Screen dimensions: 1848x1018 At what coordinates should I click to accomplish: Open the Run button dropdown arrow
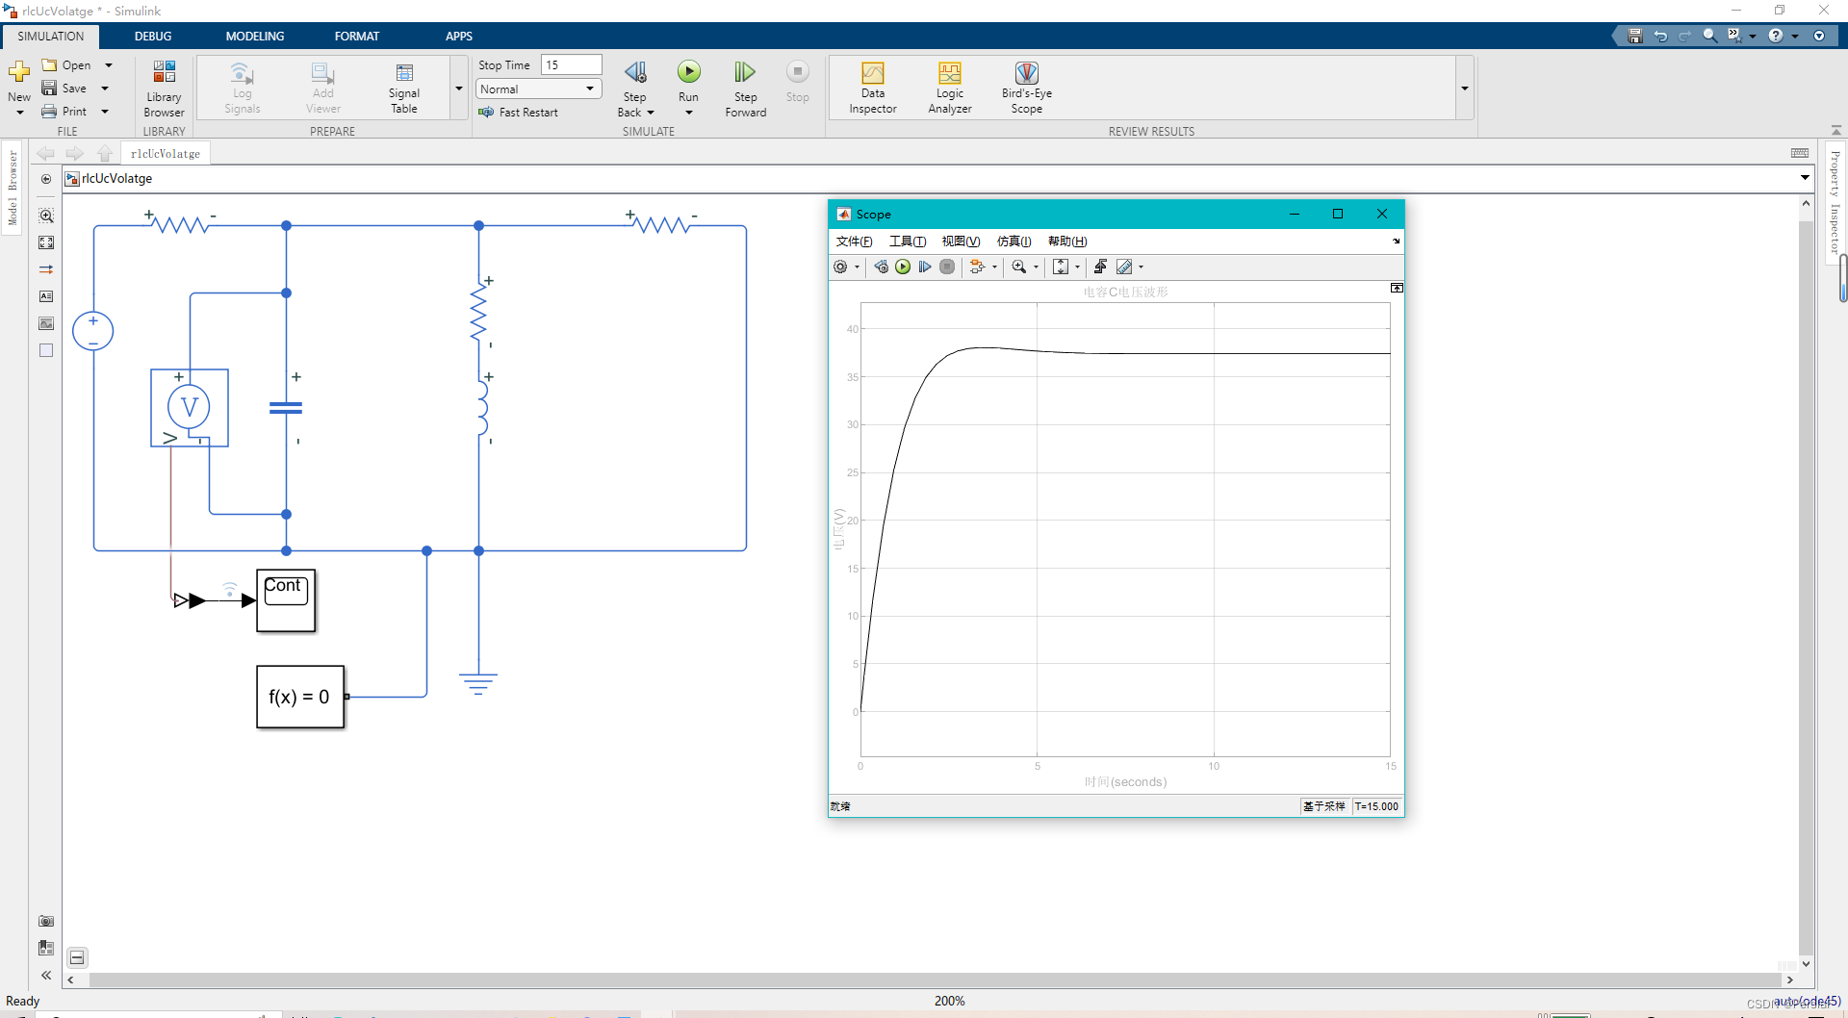(689, 113)
